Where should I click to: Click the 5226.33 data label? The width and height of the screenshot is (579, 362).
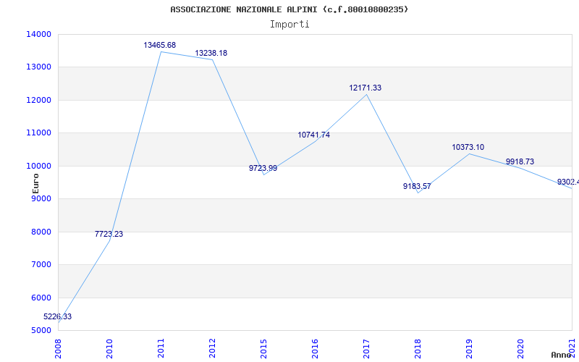pyautogui.click(x=58, y=316)
